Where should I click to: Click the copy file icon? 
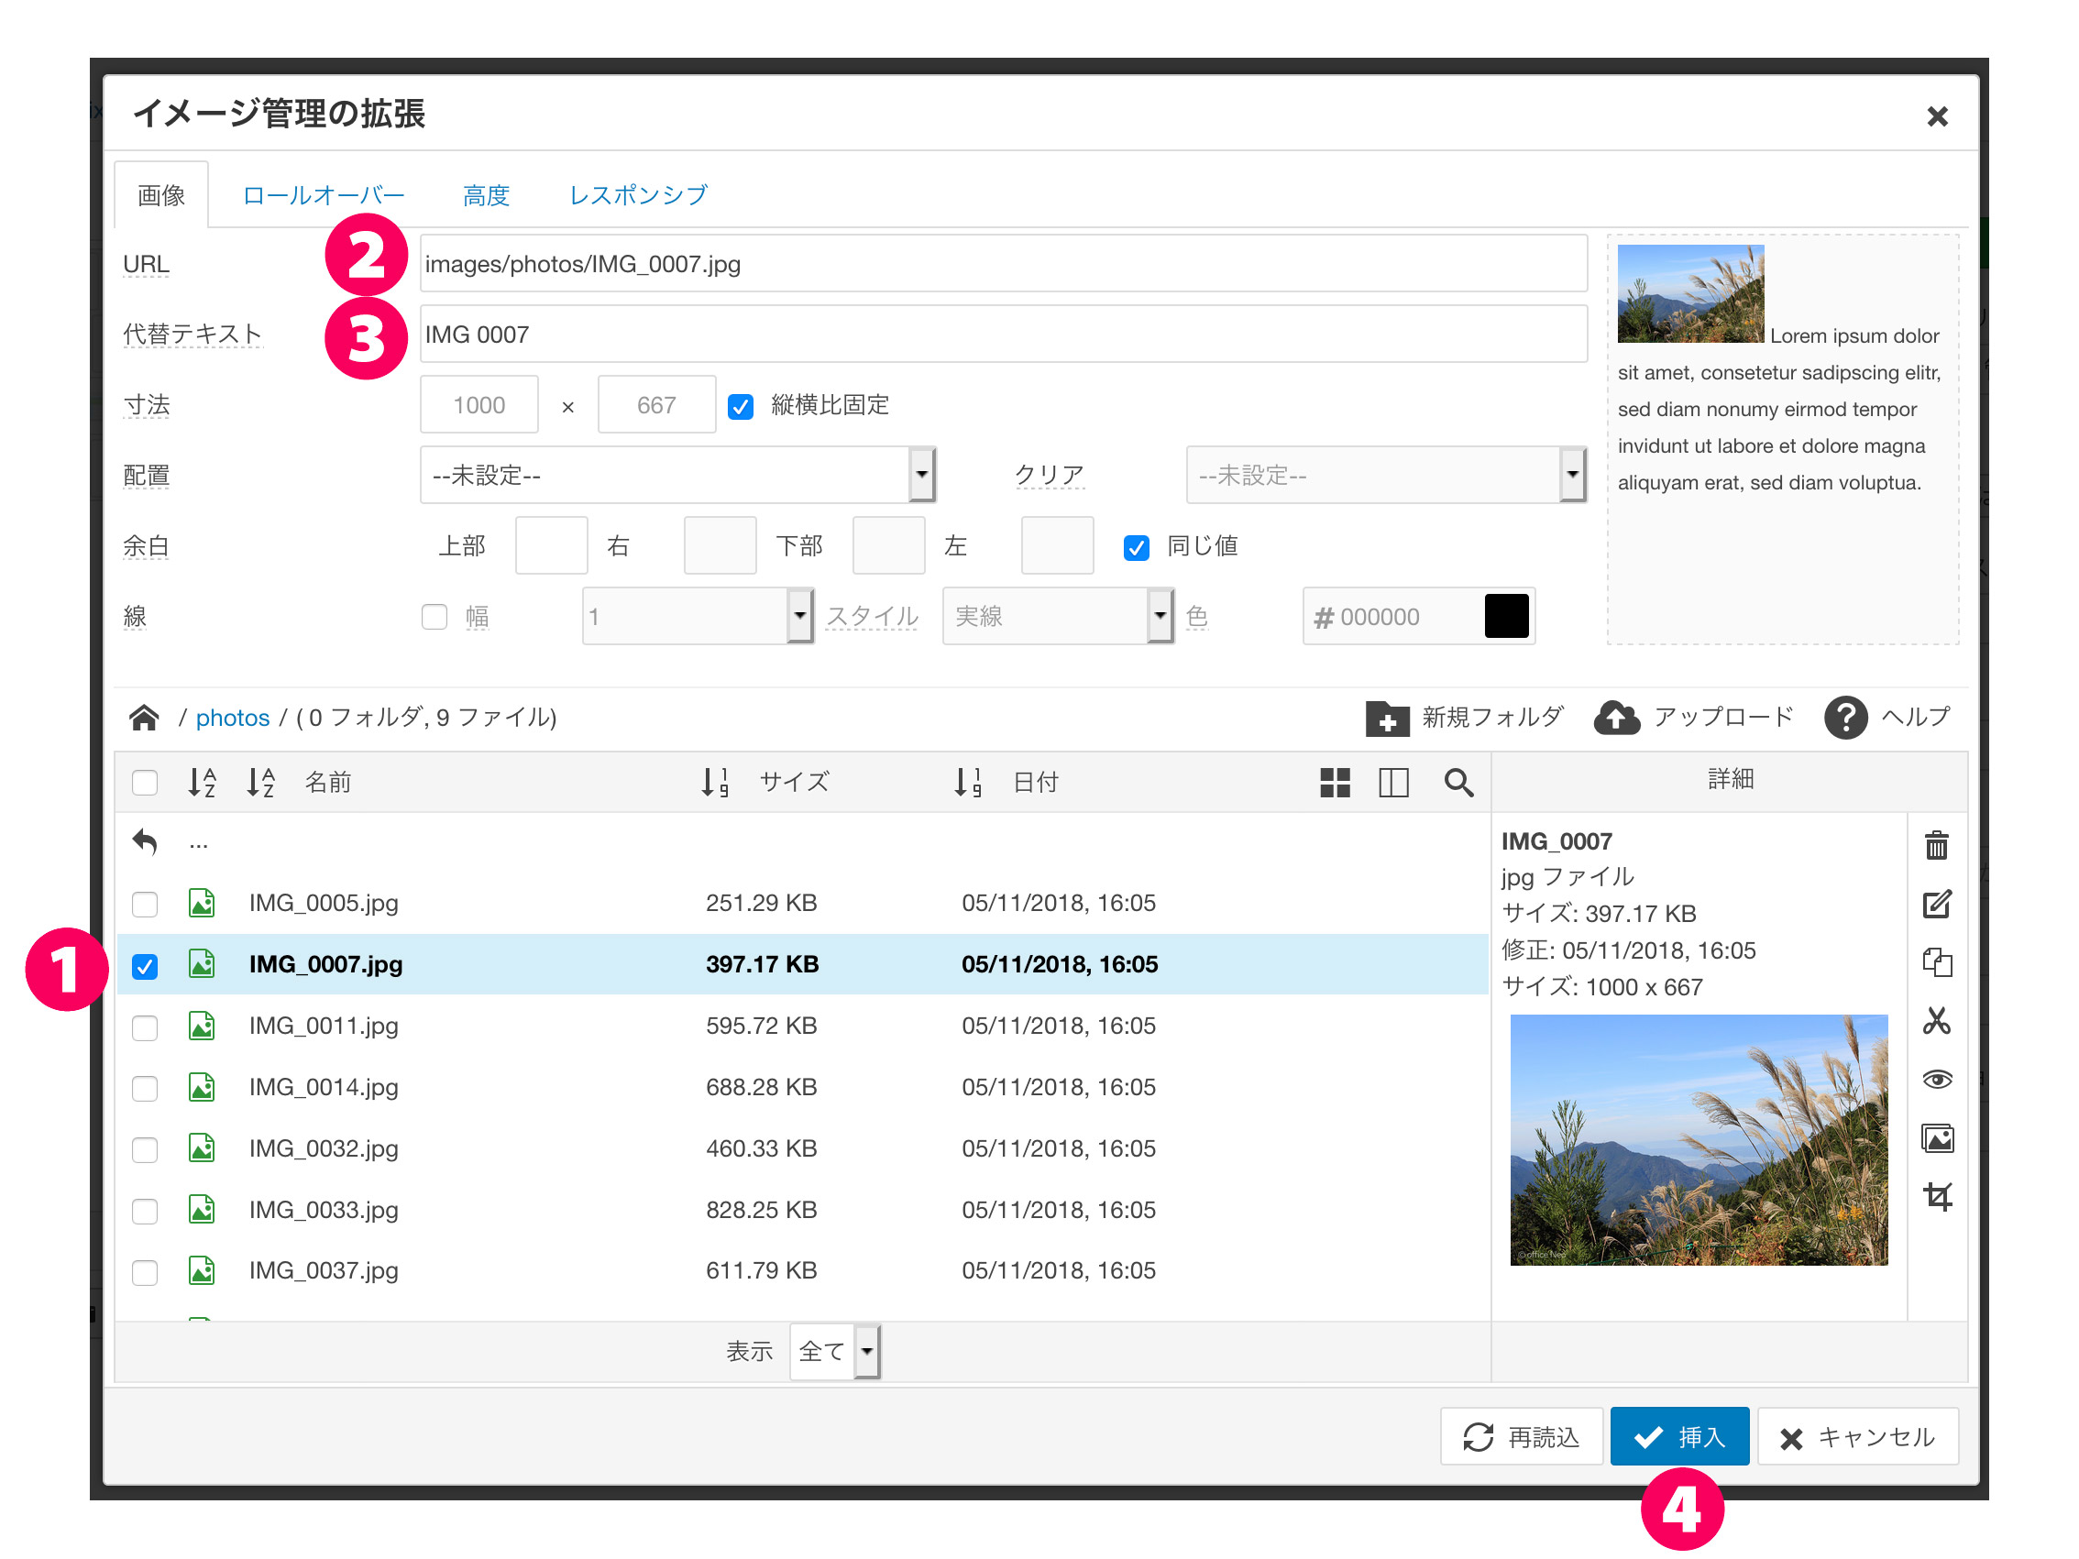point(1935,962)
